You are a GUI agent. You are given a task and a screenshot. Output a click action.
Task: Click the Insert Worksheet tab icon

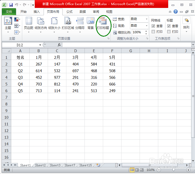pyautogui.click(x=98, y=165)
